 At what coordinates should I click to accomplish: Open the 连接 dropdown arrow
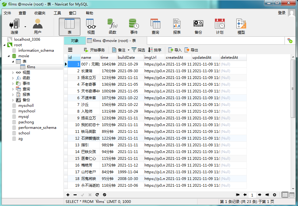pos(25,27)
